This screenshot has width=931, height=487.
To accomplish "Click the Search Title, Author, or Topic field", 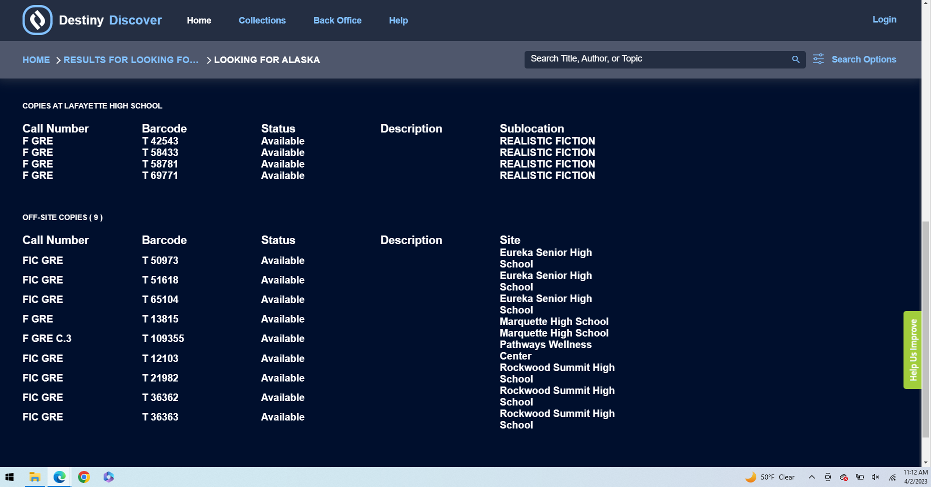I will [658, 59].
